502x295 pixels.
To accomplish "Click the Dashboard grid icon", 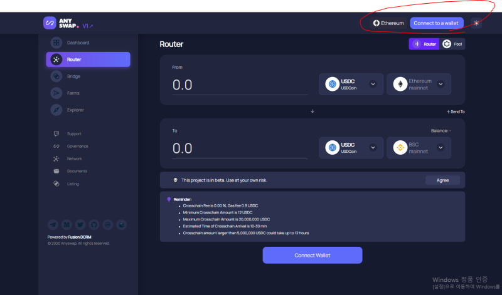I will pos(56,43).
